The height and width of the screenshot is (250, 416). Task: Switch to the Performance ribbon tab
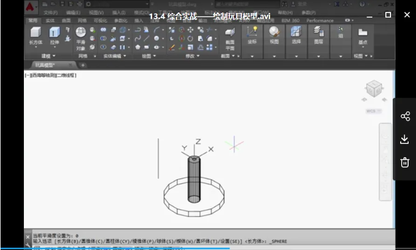coord(320,20)
